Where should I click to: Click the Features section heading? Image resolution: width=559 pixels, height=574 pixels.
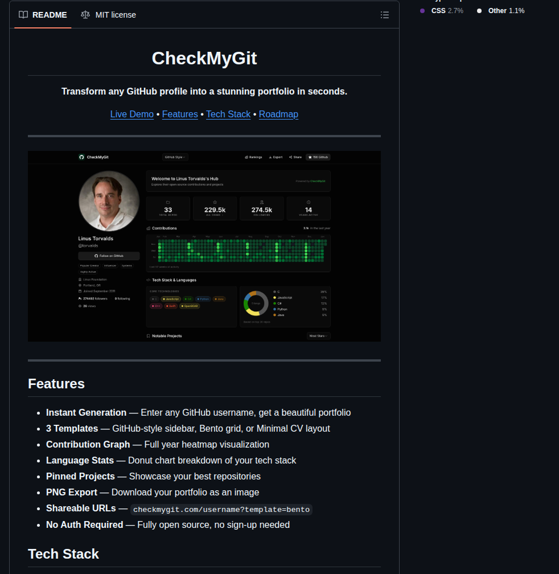(56, 384)
